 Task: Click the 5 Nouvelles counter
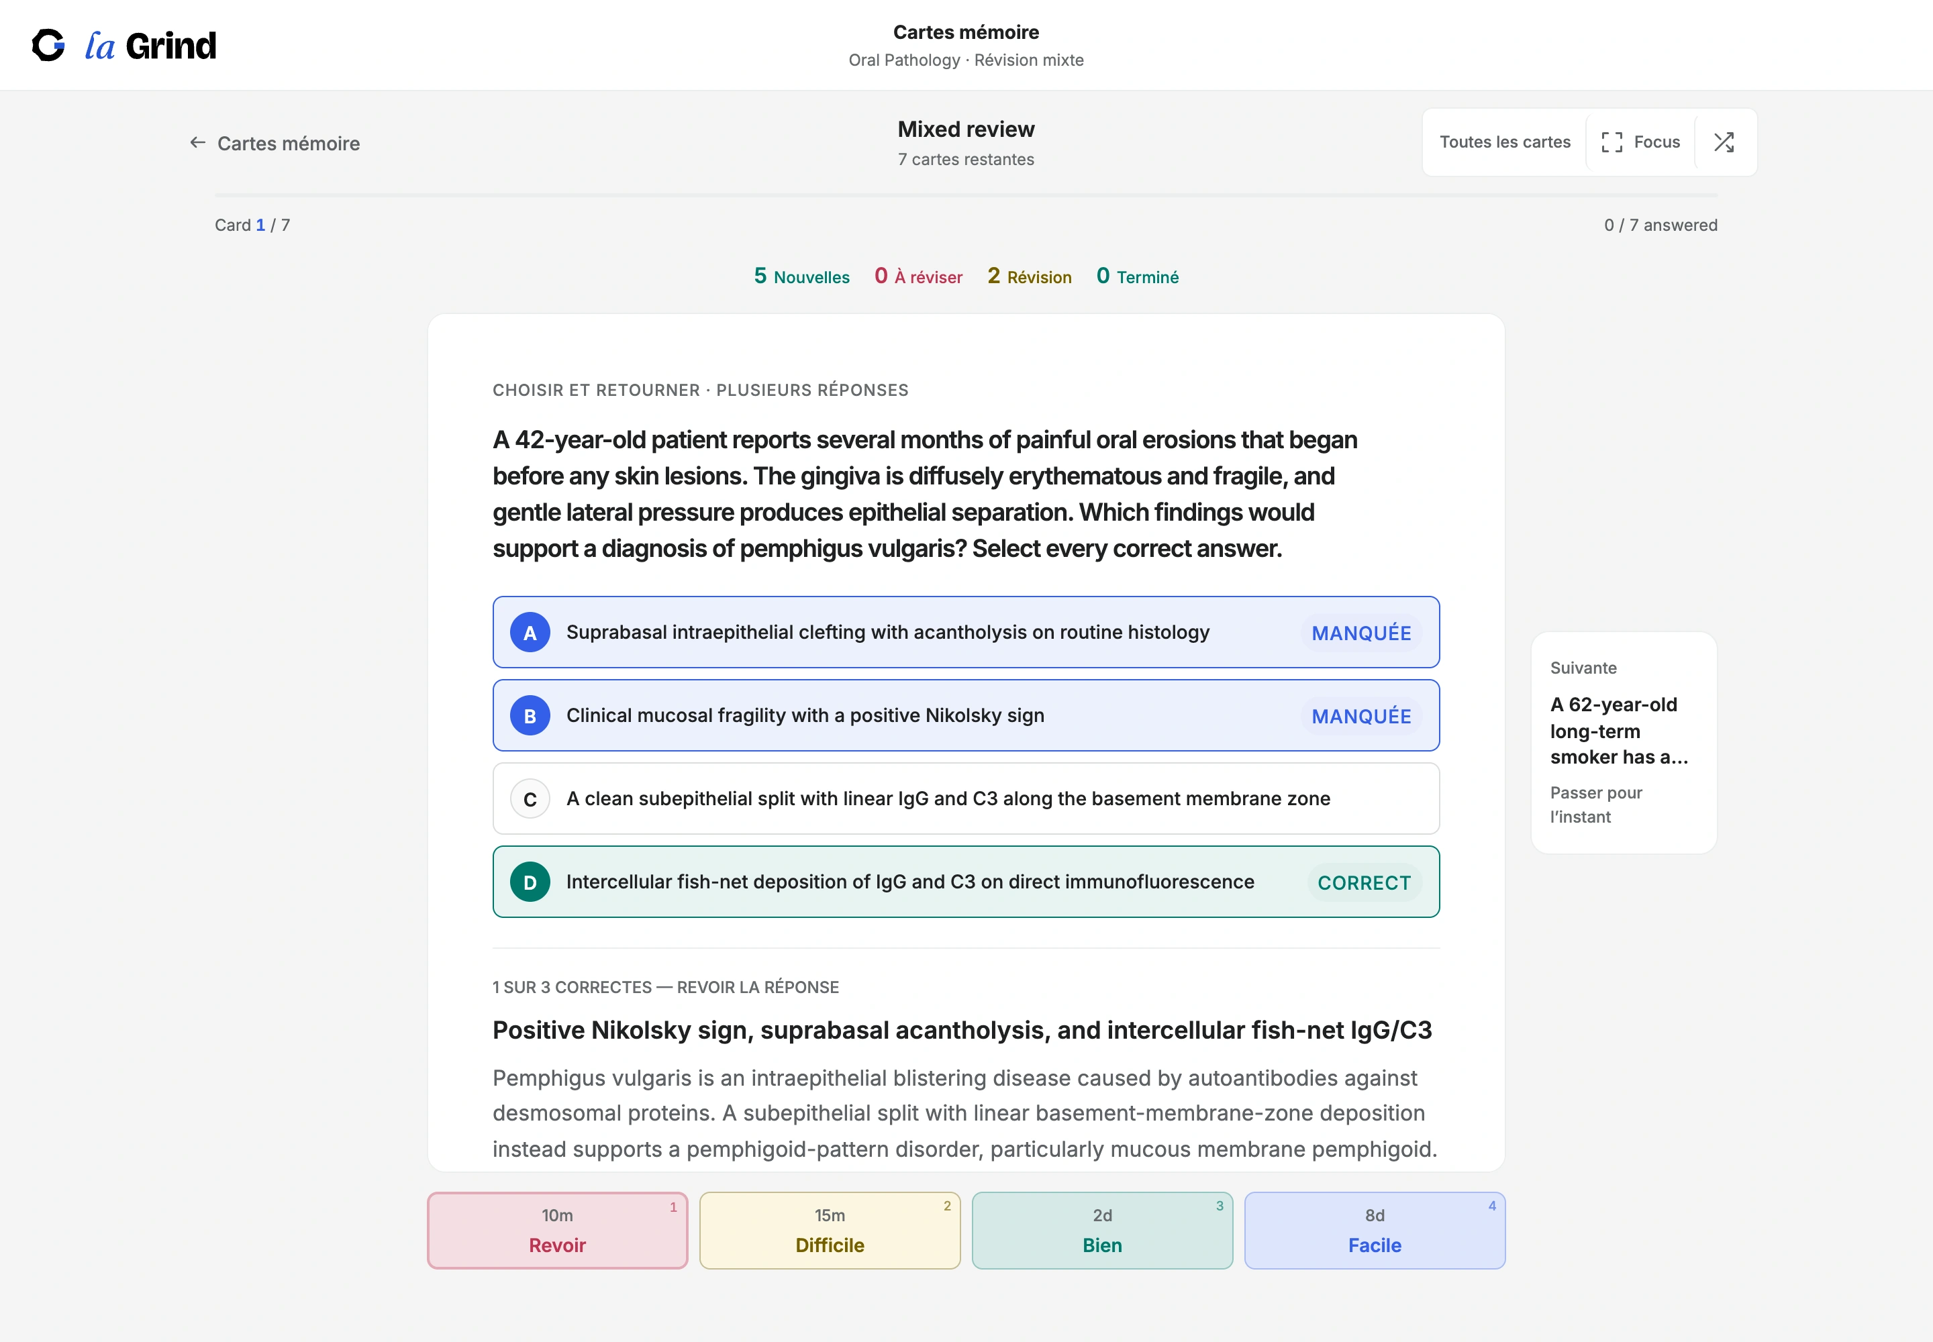(x=801, y=276)
